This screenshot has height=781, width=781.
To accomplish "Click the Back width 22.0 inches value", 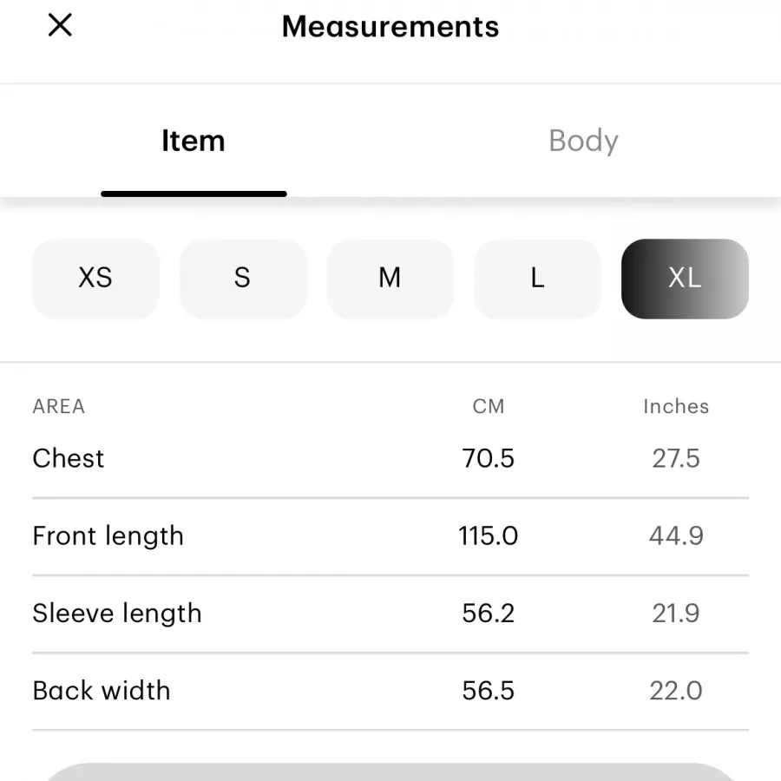I will click(676, 690).
